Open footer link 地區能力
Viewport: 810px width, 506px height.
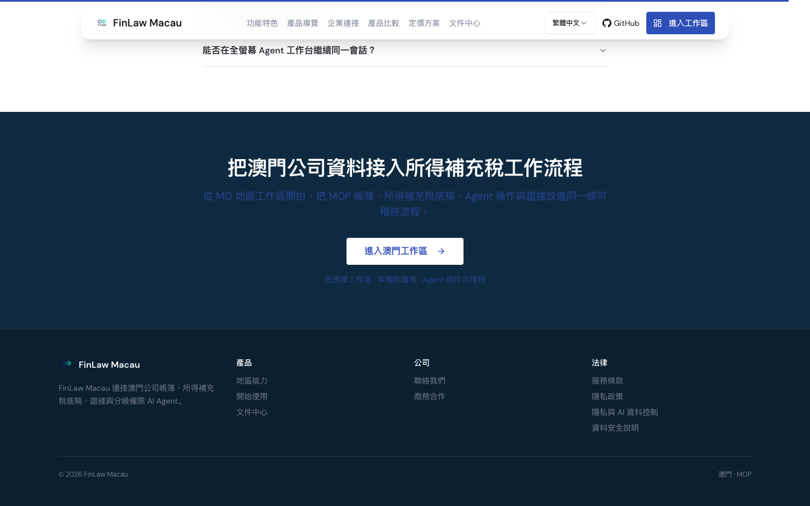pos(252,381)
